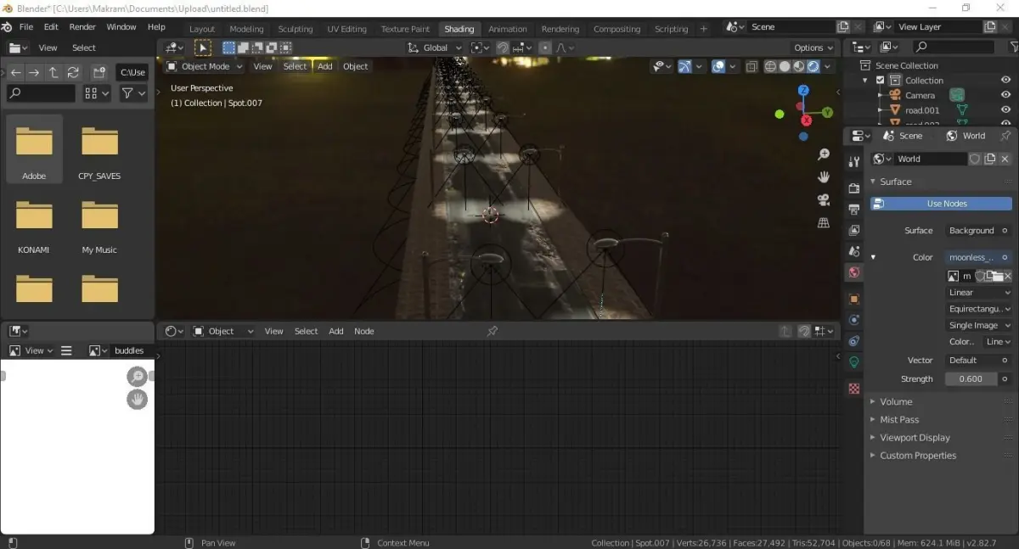1019x549 pixels.
Task: Go back in the file browser
Action: (16, 72)
